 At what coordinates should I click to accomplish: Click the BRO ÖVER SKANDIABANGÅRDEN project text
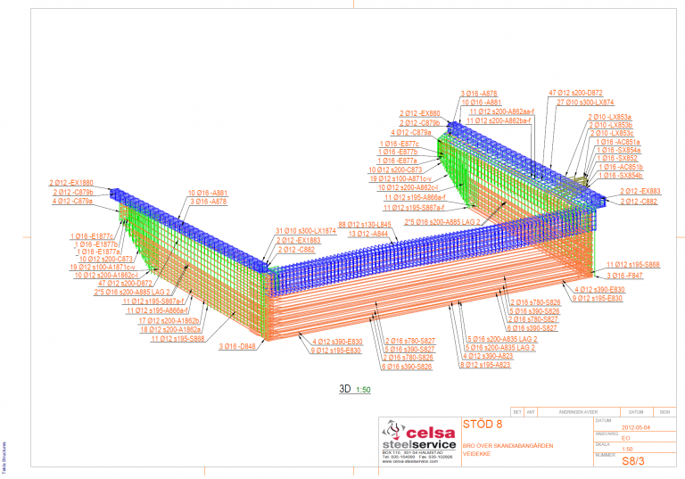(511, 444)
